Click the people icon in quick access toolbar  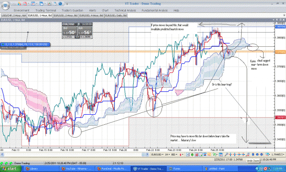coord(19,4)
